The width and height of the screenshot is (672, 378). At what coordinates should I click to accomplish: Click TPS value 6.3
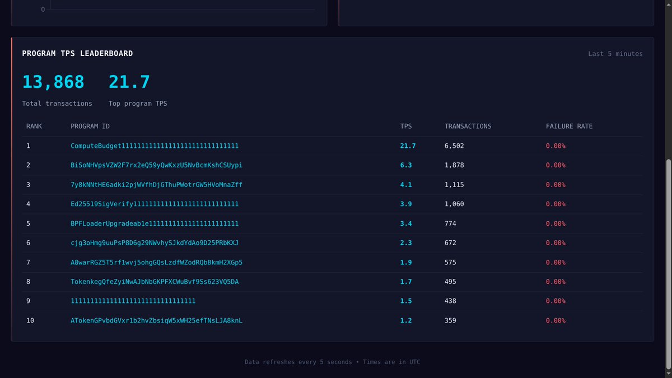click(406, 165)
